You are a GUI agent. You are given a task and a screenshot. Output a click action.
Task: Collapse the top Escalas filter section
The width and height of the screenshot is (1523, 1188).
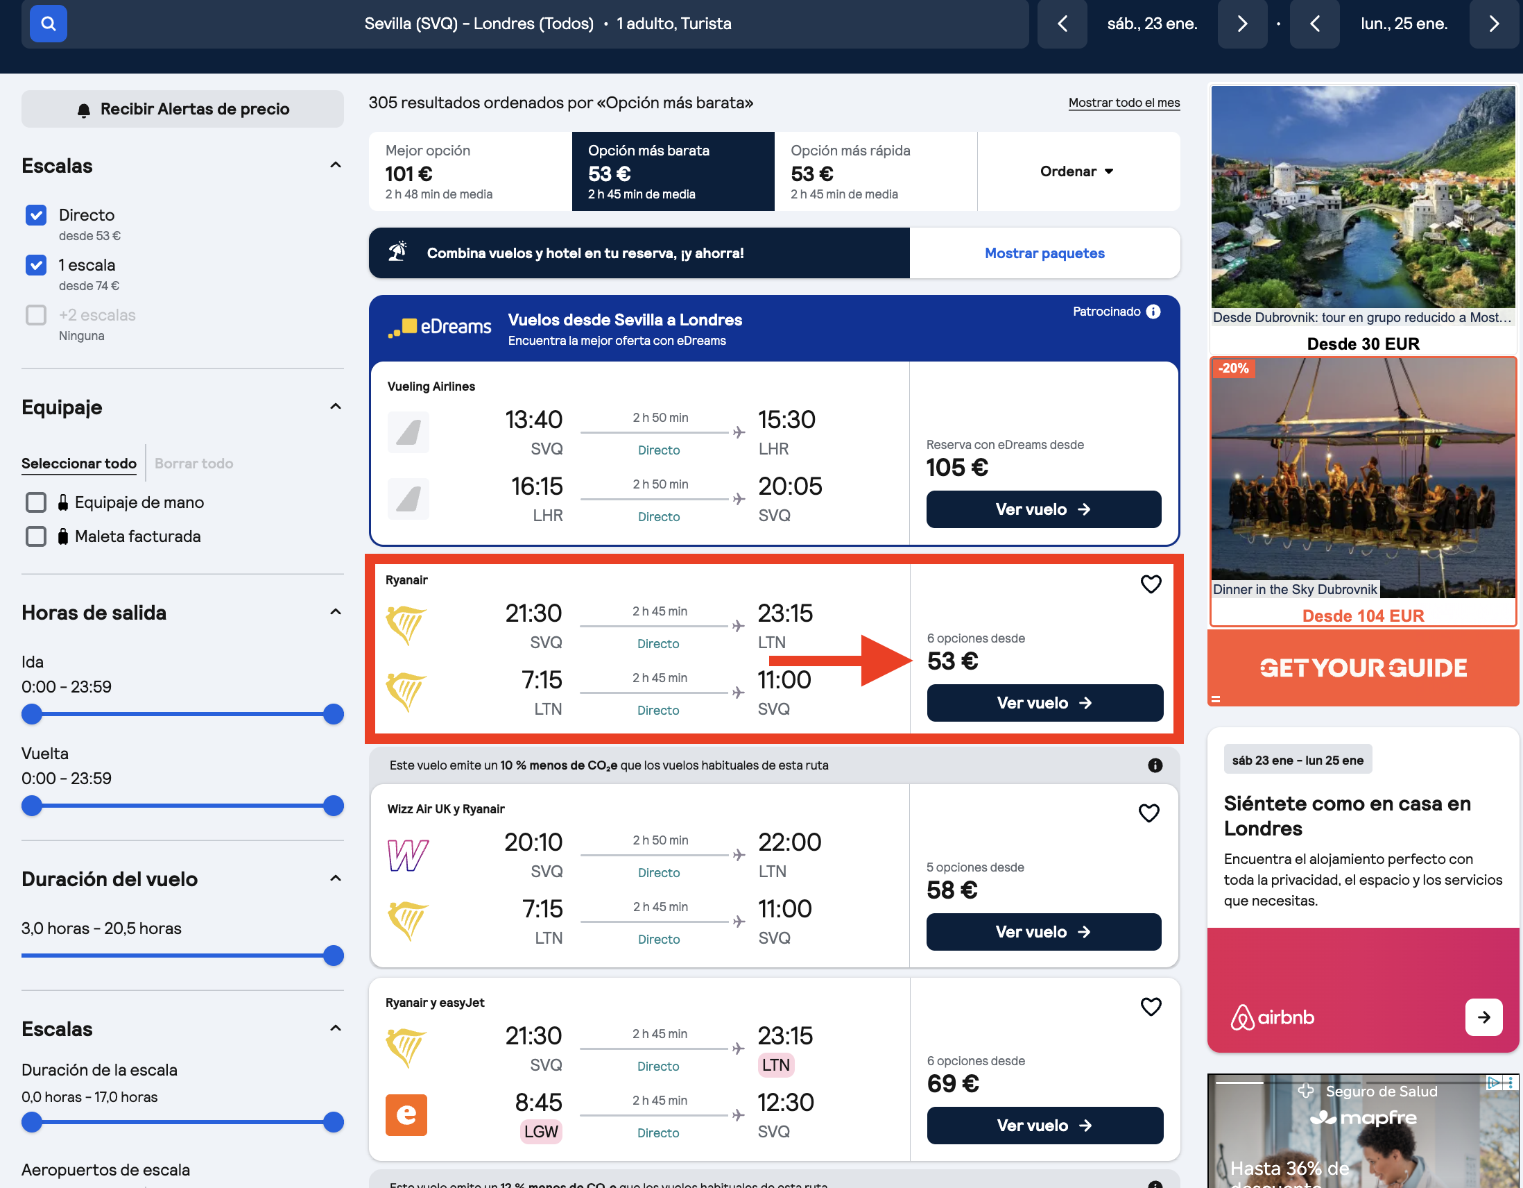pyautogui.click(x=336, y=165)
